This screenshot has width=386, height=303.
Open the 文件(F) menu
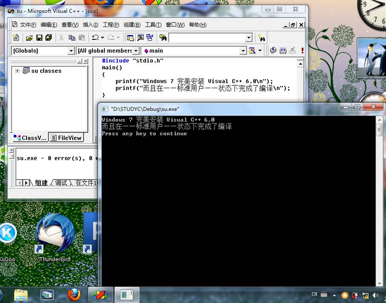point(28,25)
